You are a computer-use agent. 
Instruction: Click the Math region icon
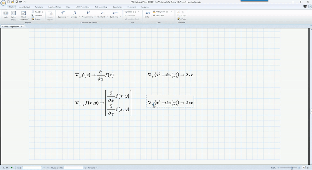click(5, 14)
